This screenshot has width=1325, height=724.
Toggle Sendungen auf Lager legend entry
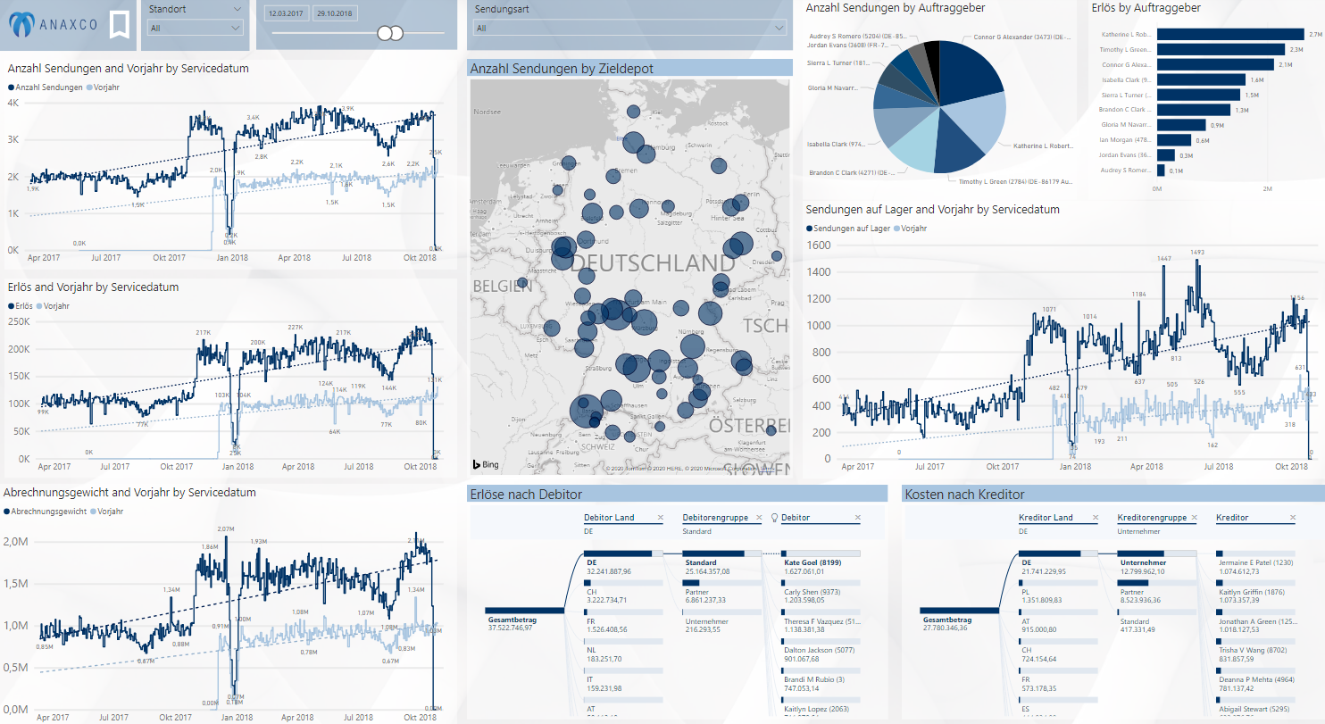pyautogui.click(x=848, y=229)
